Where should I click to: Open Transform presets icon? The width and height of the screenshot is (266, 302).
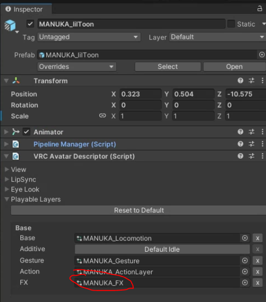click(251, 80)
